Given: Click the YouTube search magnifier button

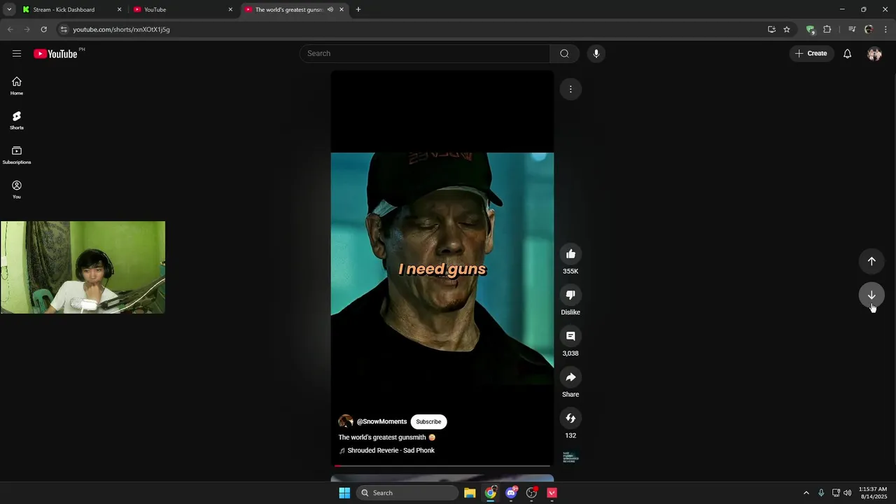Looking at the screenshot, I should [x=564, y=53].
